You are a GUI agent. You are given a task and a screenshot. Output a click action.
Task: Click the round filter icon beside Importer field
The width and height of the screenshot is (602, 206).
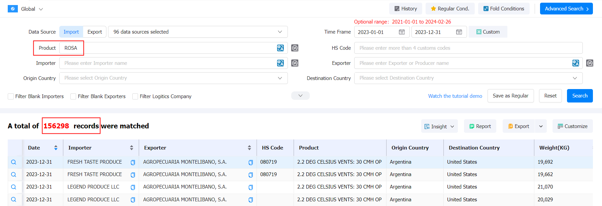(295, 63)
